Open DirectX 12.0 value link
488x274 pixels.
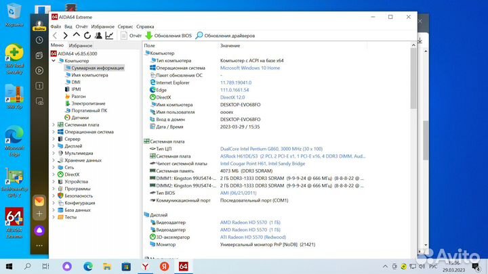coord(232,97)
